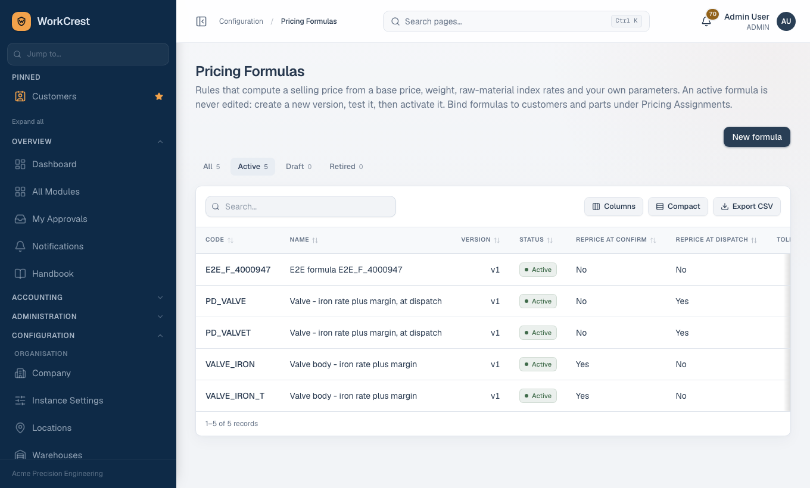Open the Columns chooser
The image size is (810, 488).
pos(613,207)
